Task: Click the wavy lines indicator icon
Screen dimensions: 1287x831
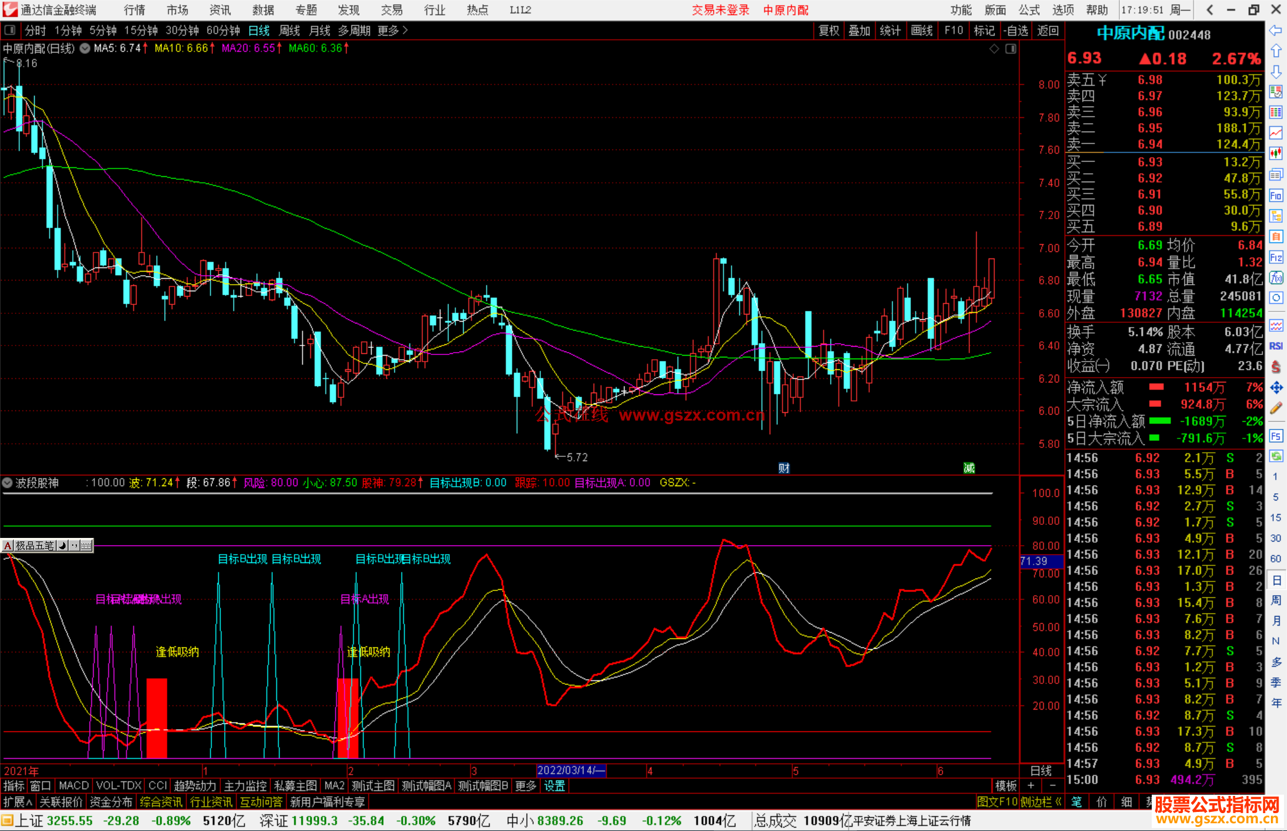Action: click(x=1276, y=325)
